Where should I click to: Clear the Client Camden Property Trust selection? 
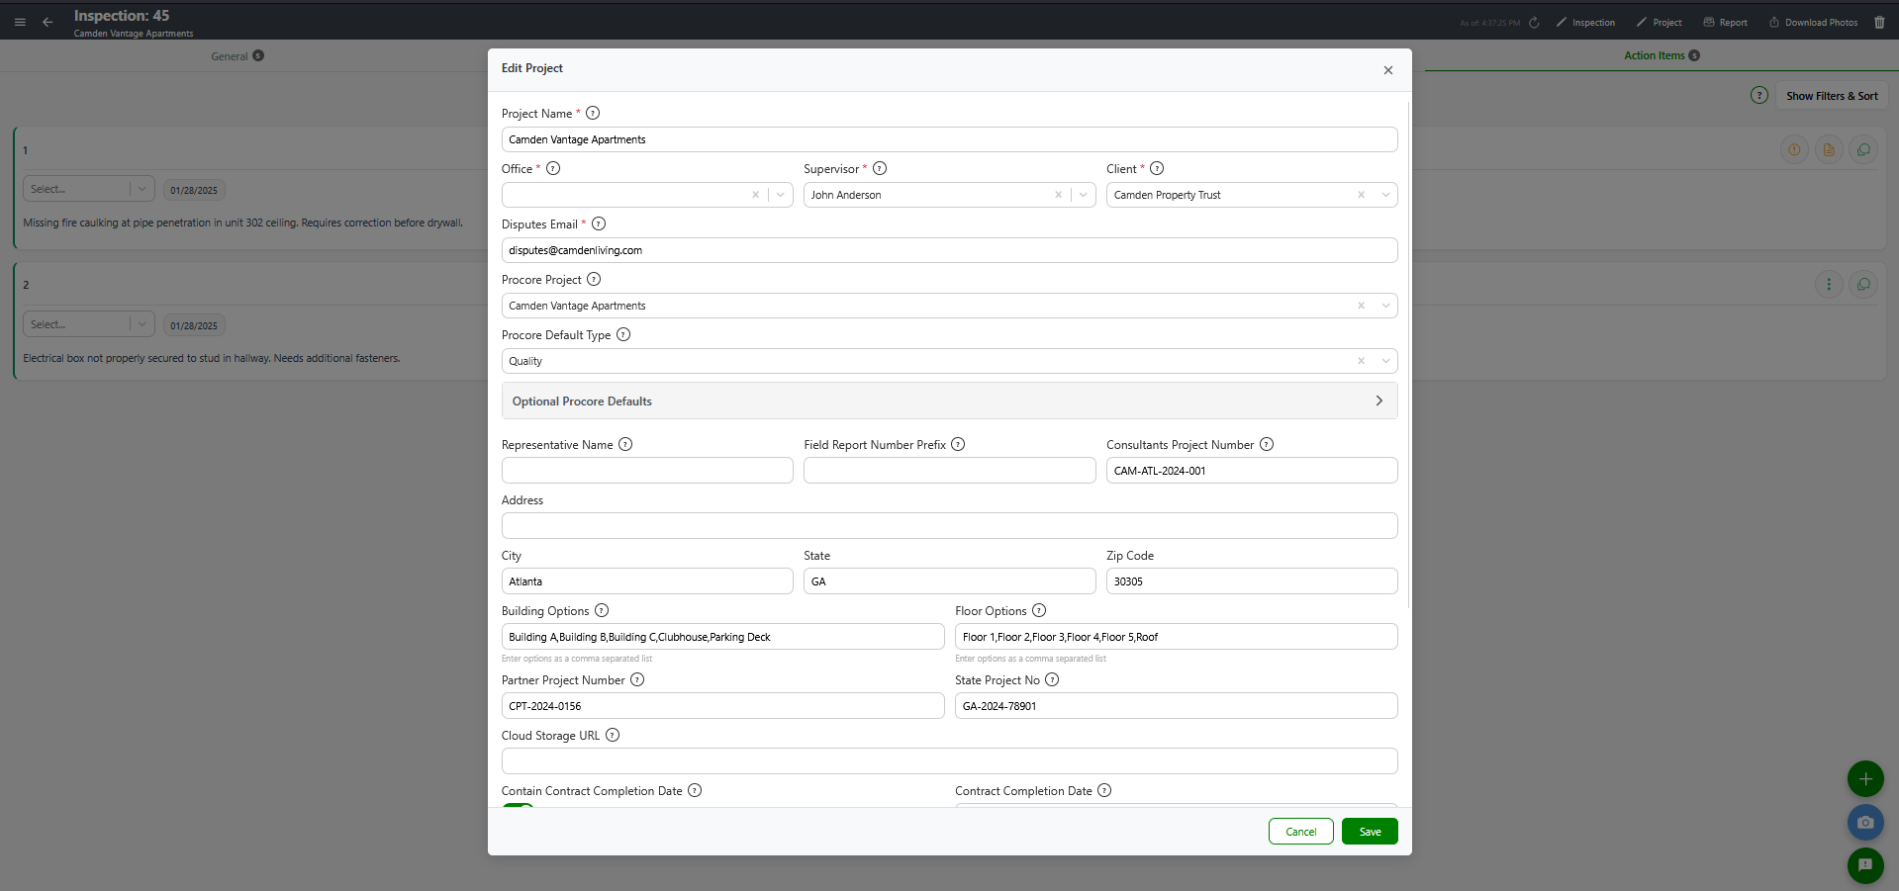[x=1361, y=195]
